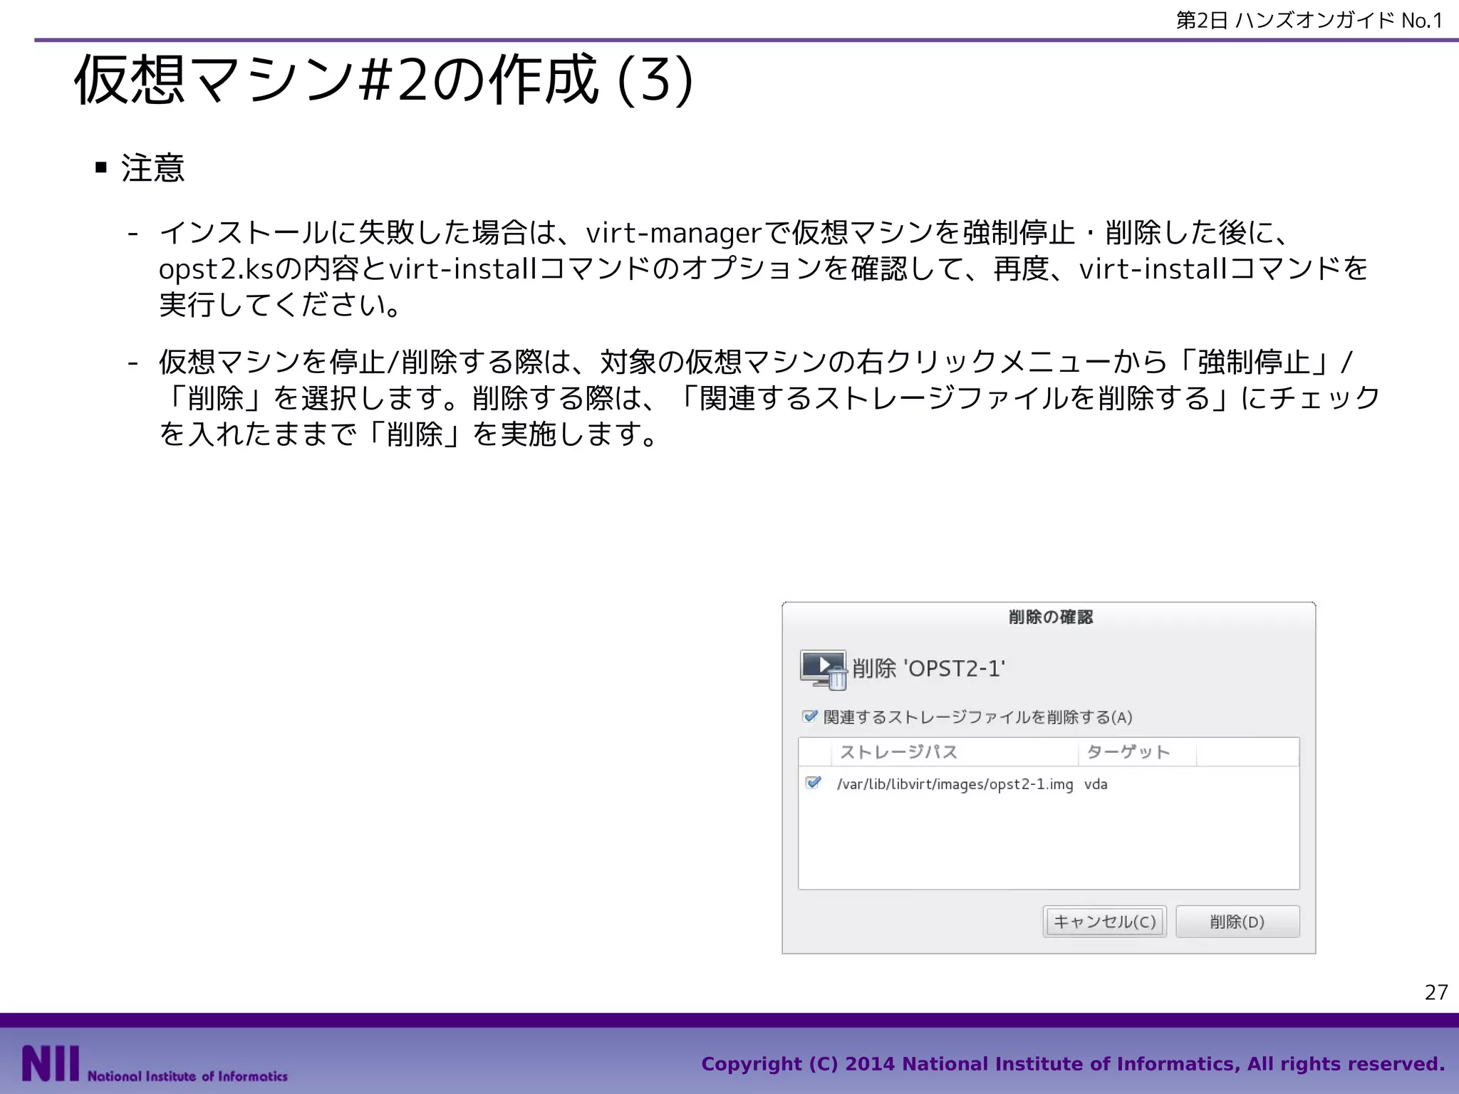Select the ストレージパス column header

pos(955,752)
